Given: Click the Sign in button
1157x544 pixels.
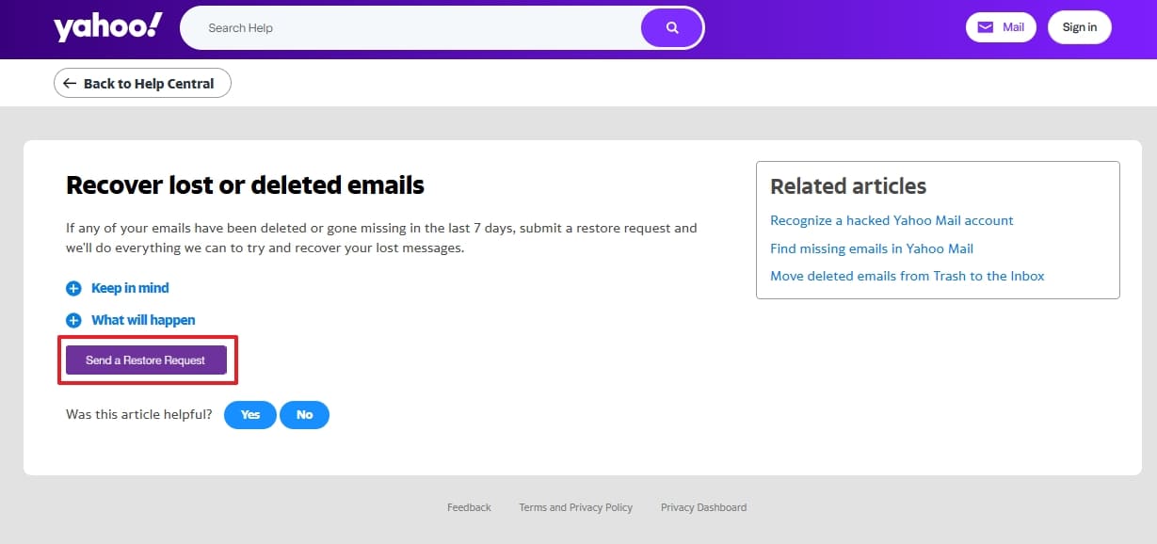Looking at the screenshot, I should click(1079, 27).
